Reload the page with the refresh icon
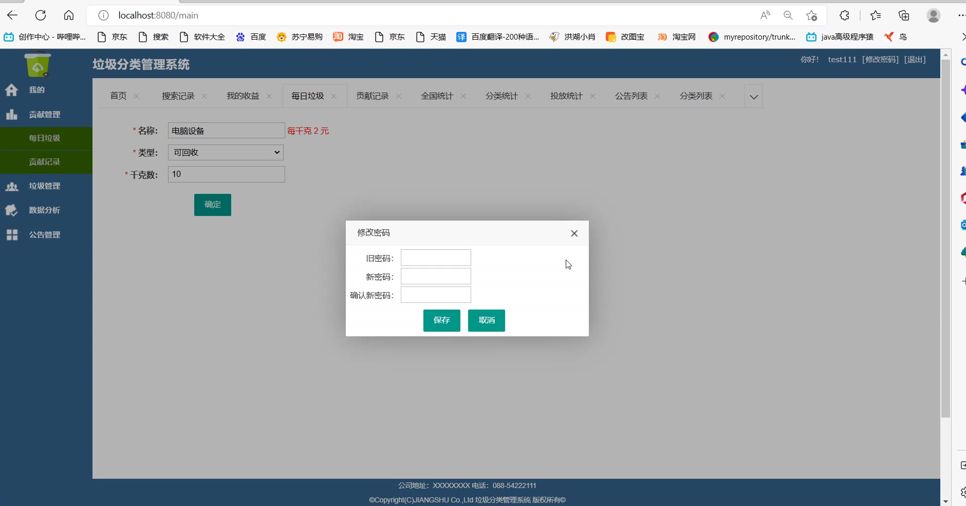The image size is (966, 506). click(41, 15)
